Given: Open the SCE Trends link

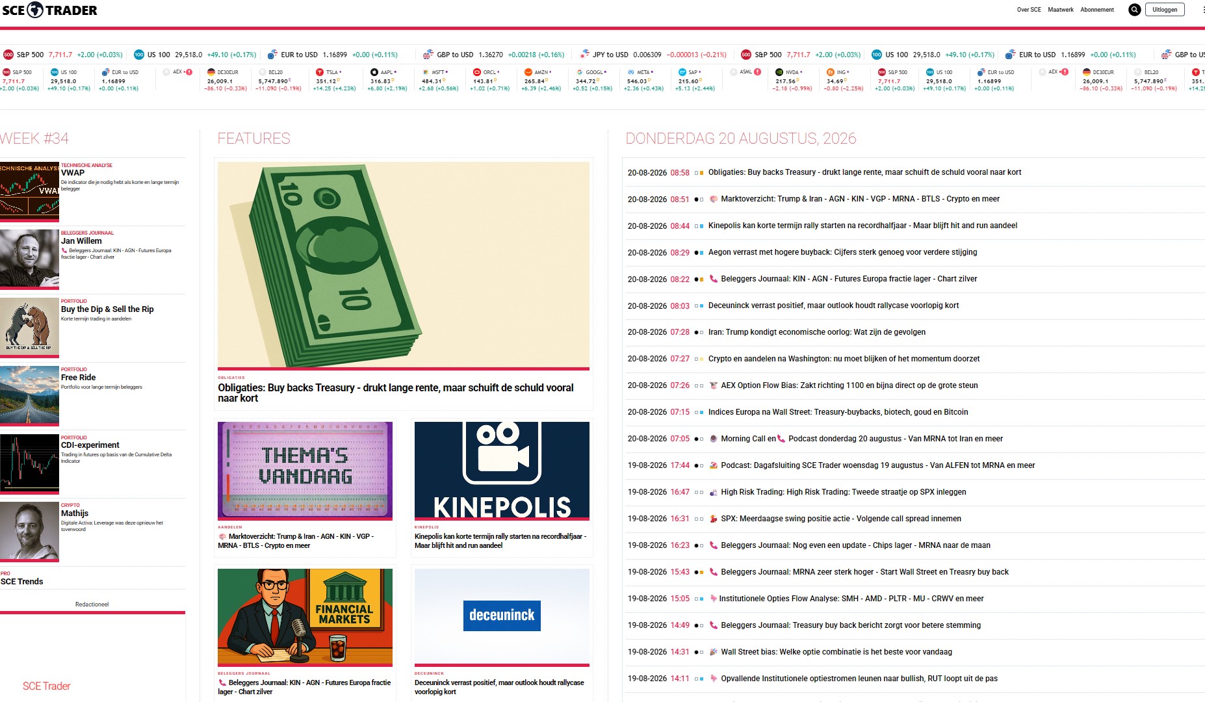Looking at the screenshot, I should (x=22, y=582).
